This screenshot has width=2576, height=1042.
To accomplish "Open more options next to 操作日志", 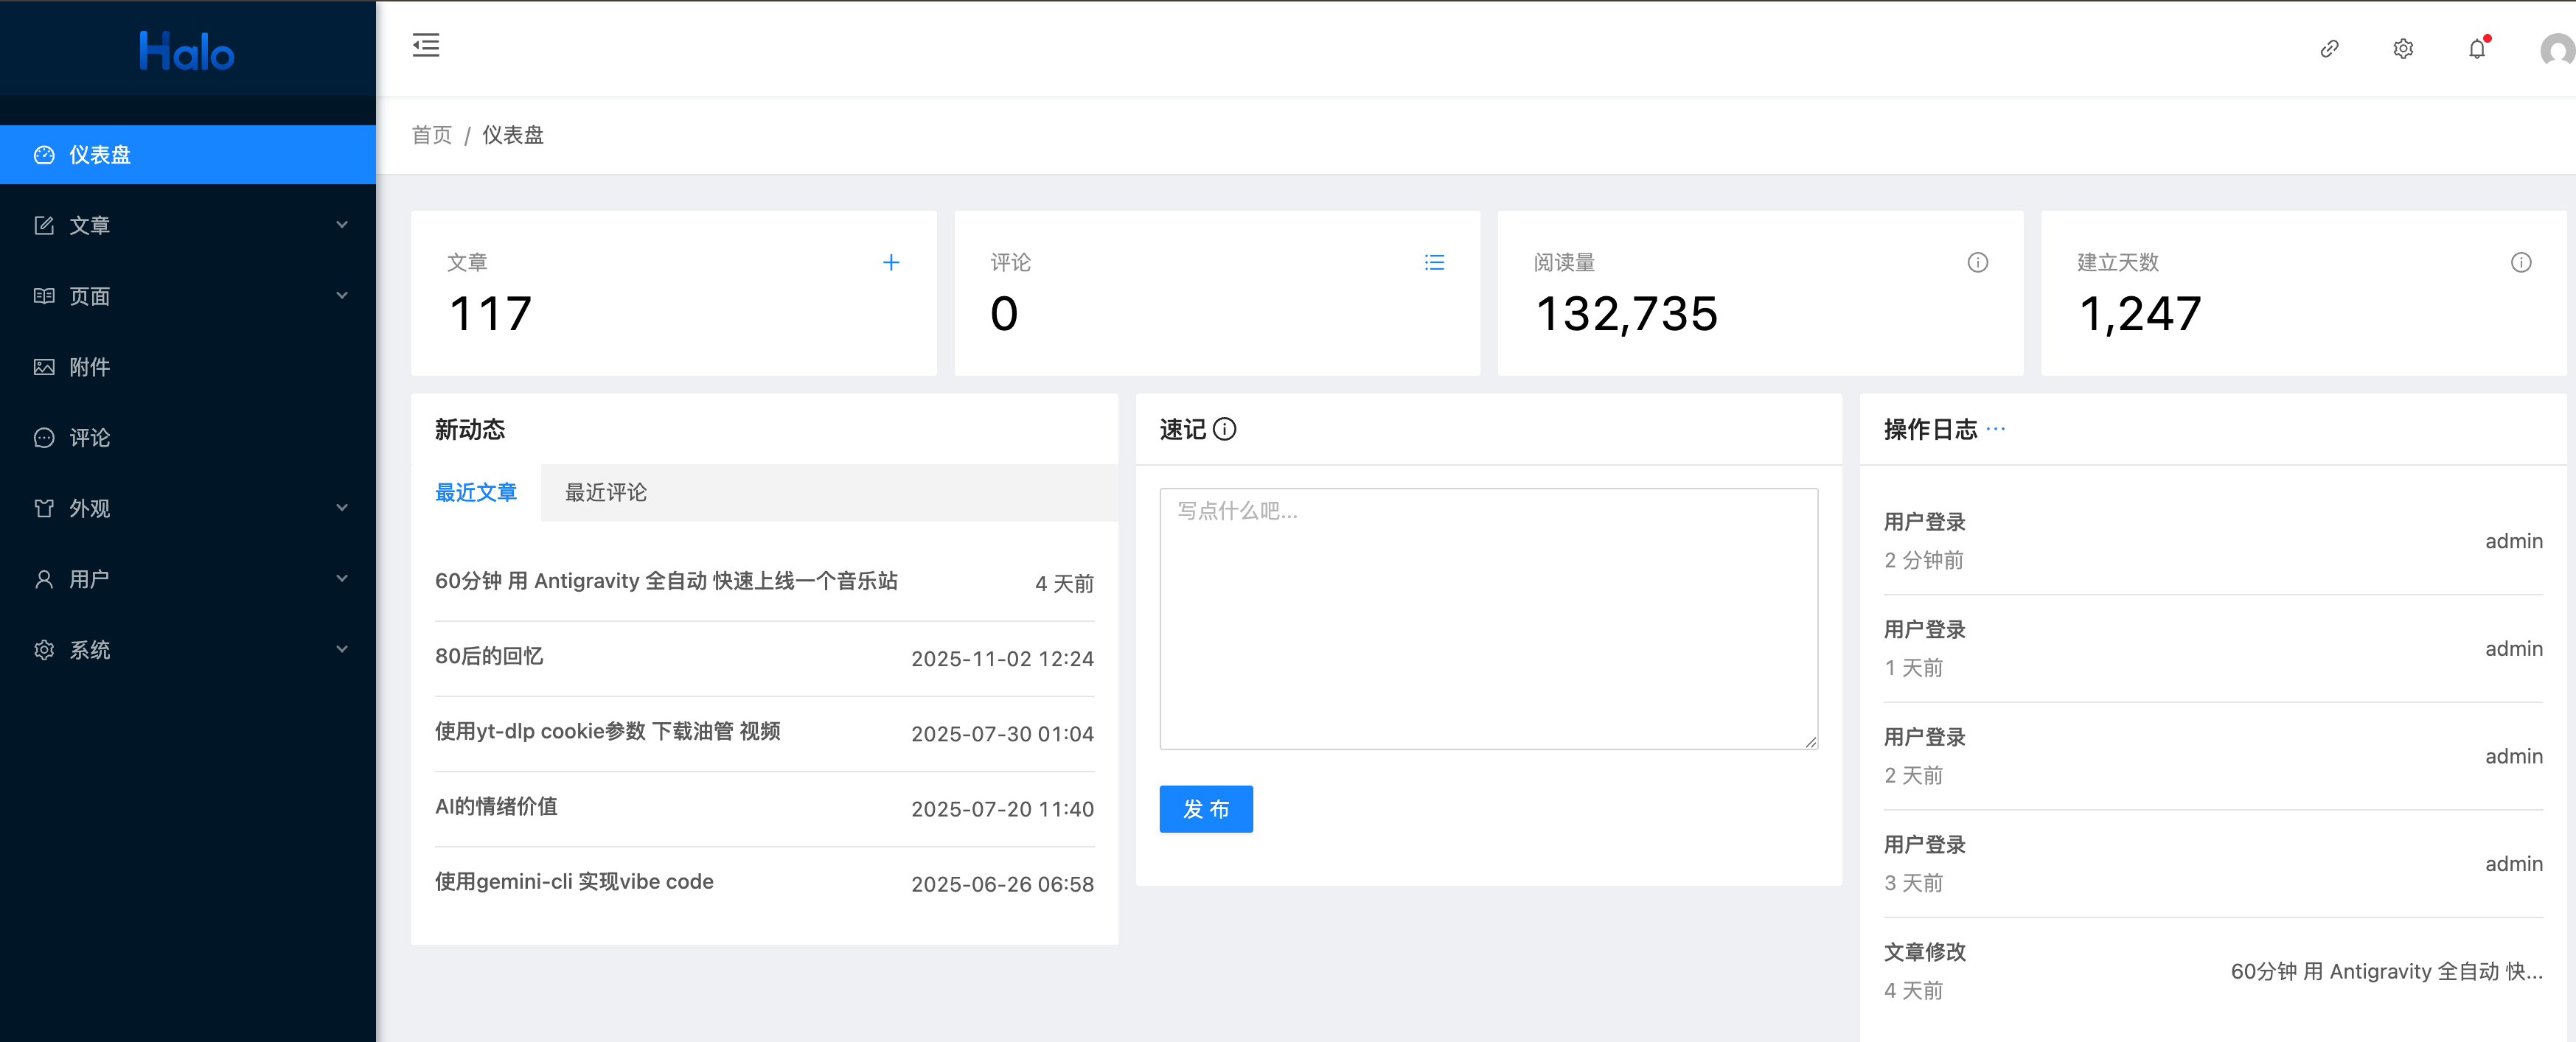I will [x=1996, y=428].
